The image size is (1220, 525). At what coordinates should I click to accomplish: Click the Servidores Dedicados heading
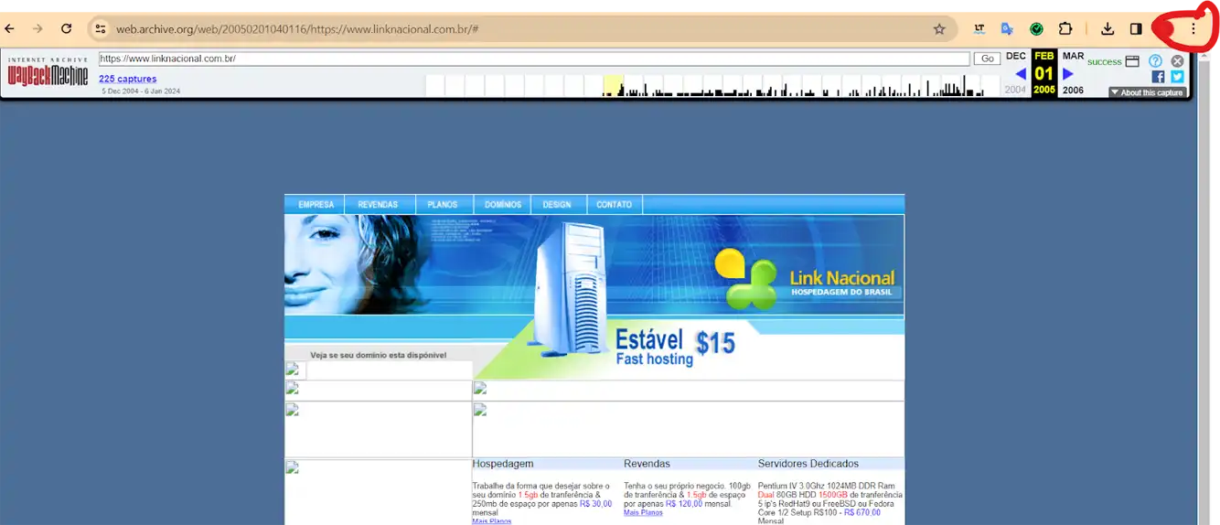(x=808, y=464)
